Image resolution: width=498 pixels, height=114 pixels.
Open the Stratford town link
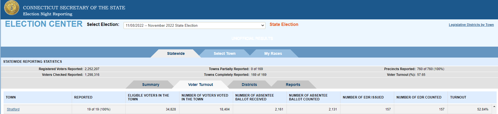pos(13,109)
